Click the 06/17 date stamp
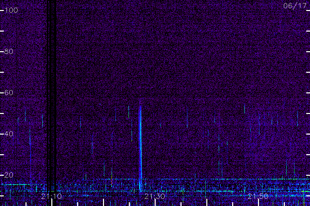The height and width of the screenshot is (206, 310). click(x=295, y=6)
